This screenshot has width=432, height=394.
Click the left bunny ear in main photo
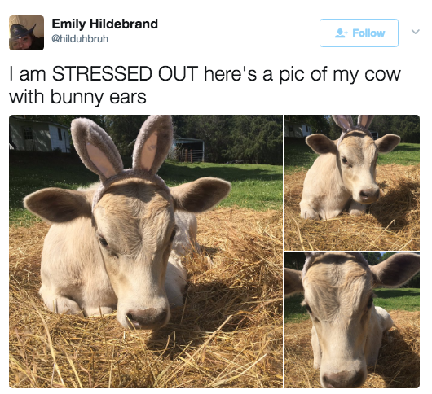click(x=95, y=147)
